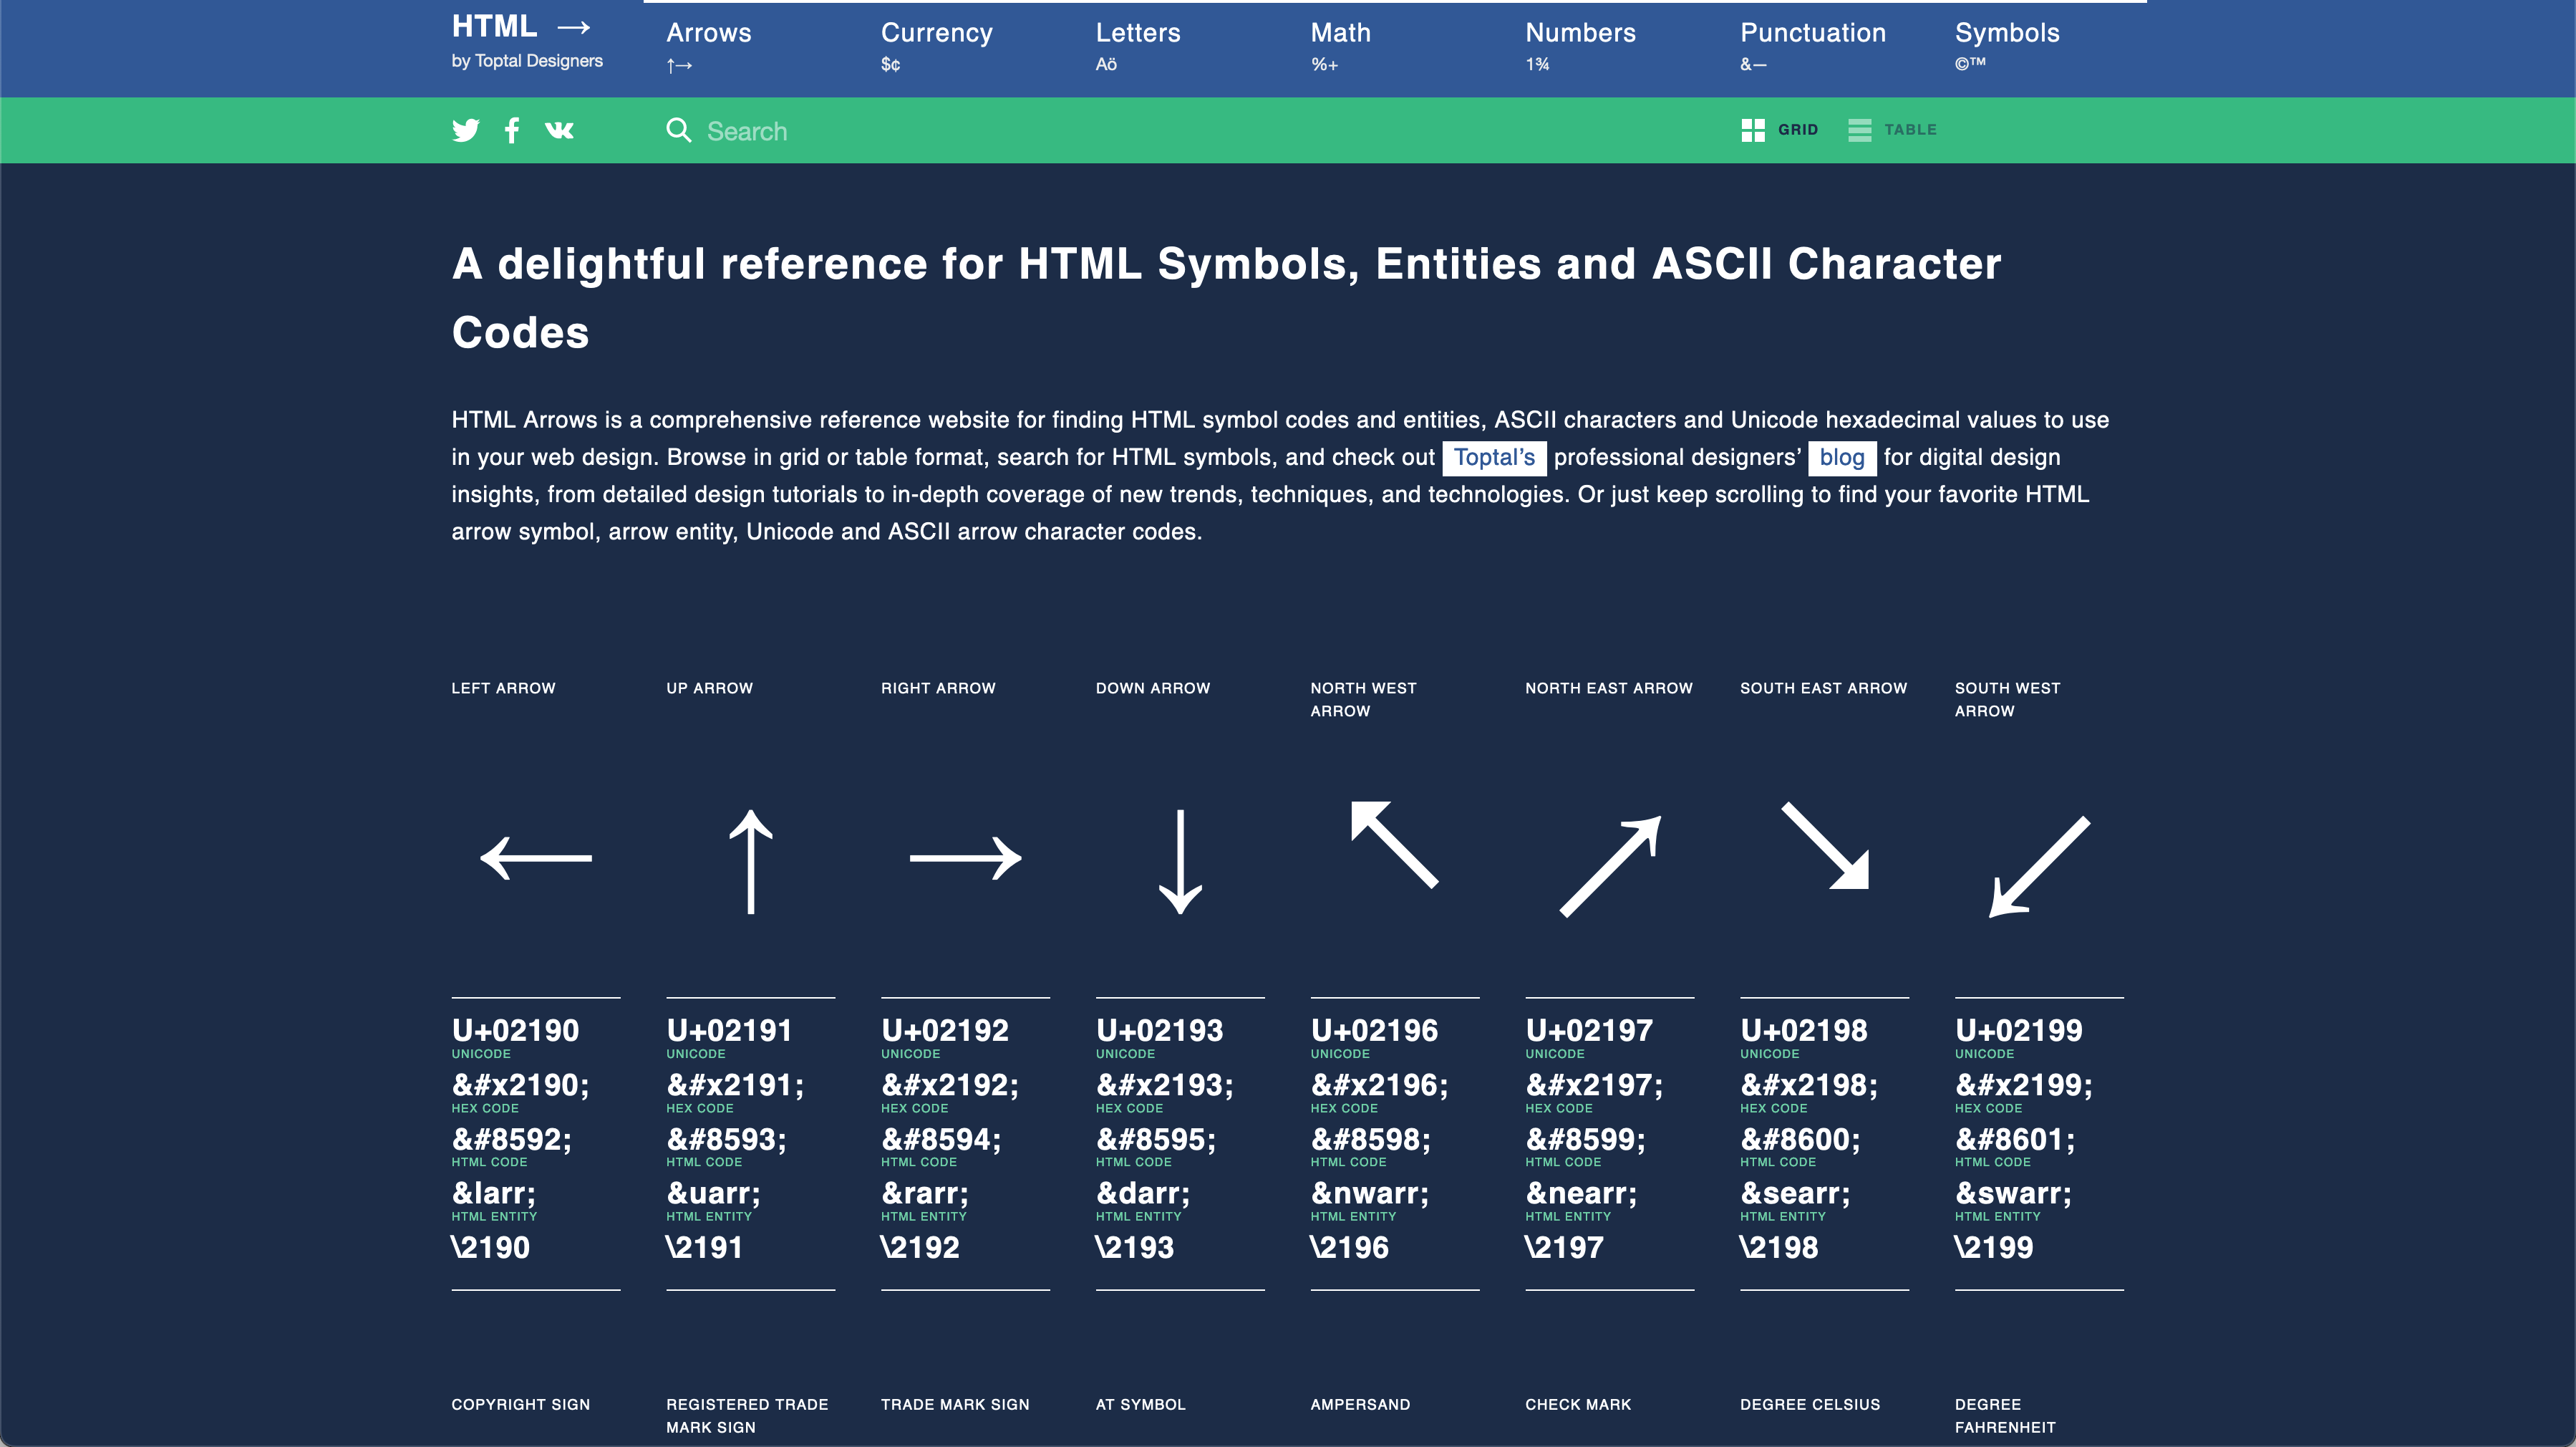The width and height of the screenshot is (2576, 1447).
Task: Click hex code &#x2199;
Action: click(2024, 1086)
